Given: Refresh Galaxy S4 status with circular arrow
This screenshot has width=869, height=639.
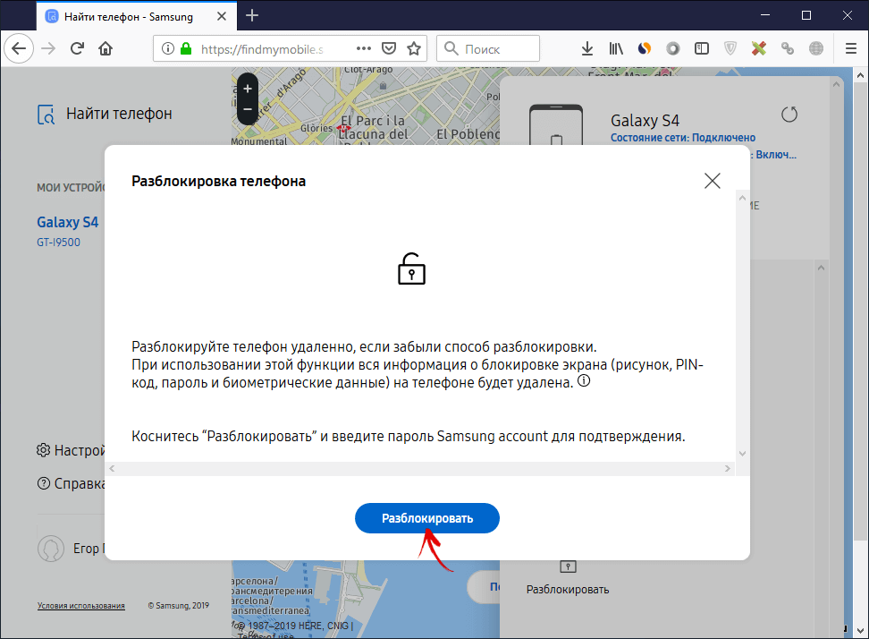Looking at the screenshot, I should (x=789, y=115).
